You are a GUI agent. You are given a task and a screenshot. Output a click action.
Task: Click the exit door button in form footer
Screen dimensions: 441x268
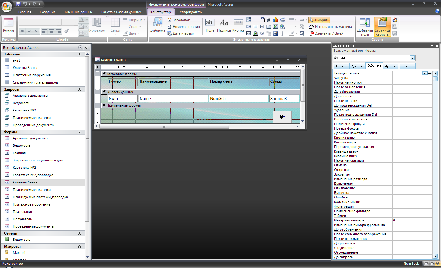(282, 117)
